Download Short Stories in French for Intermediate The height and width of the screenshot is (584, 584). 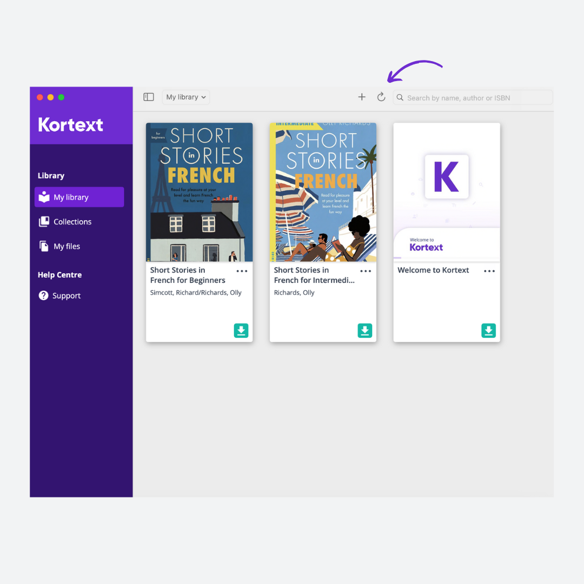[x=365, y=330]
